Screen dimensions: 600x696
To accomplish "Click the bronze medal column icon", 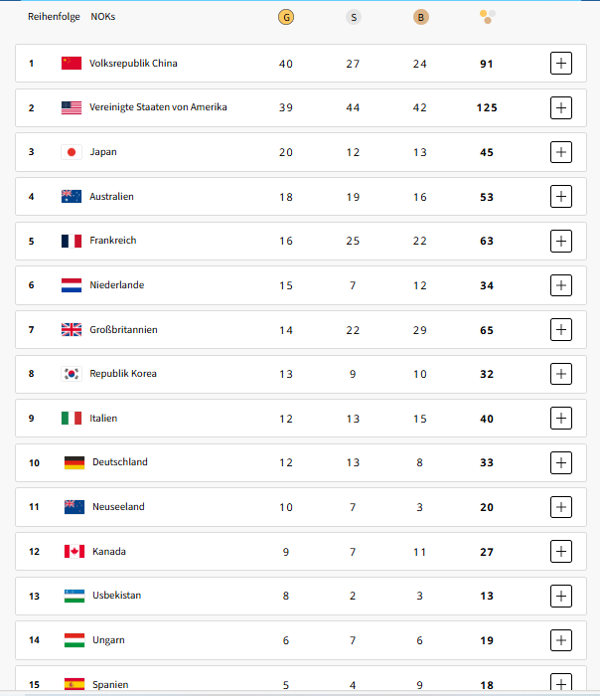I will click(419, 17).
